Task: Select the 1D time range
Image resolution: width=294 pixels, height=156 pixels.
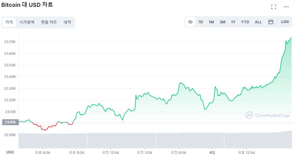Action: point(190,22)
